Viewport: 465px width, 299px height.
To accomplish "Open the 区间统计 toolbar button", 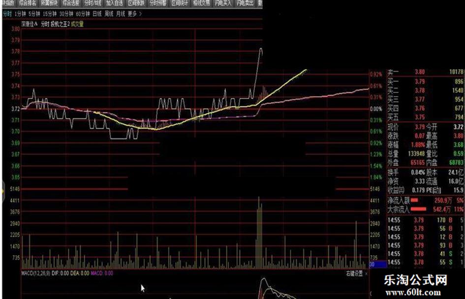I will pyautogui.click(x=180, y=3).
